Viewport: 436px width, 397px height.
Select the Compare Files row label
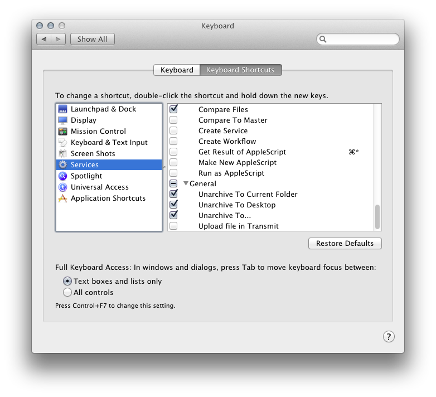point(223,109)
